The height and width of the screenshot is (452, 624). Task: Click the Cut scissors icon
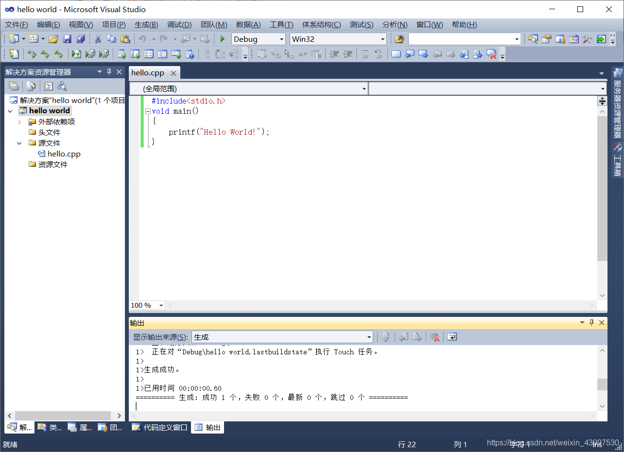(x=98, y=39)
